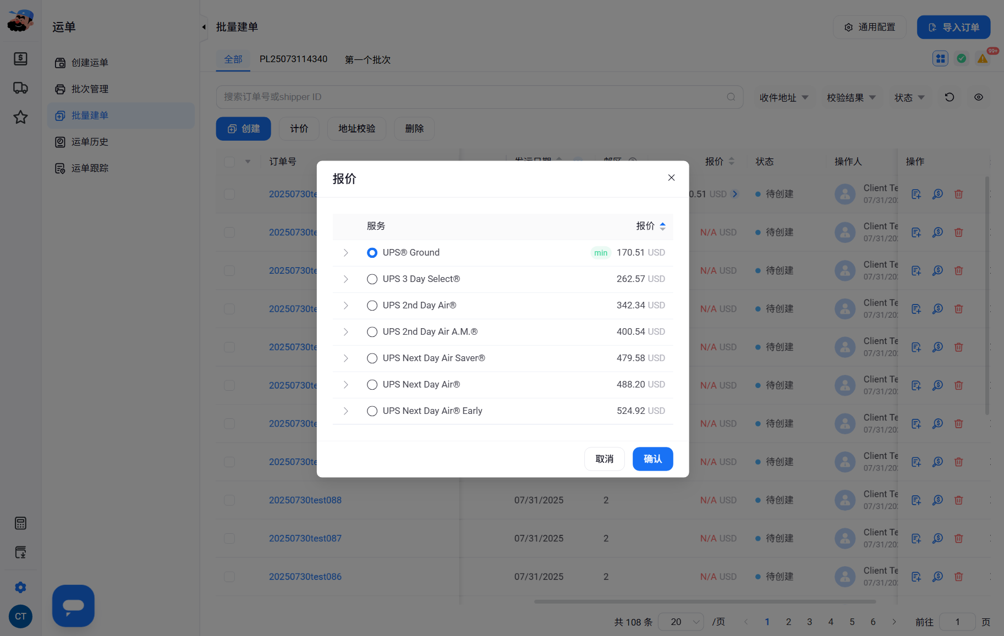This screenshot has width=1004, height=636.
Task: Open the 收件地址 filter dropdown
Action: [x=784, y=97]
